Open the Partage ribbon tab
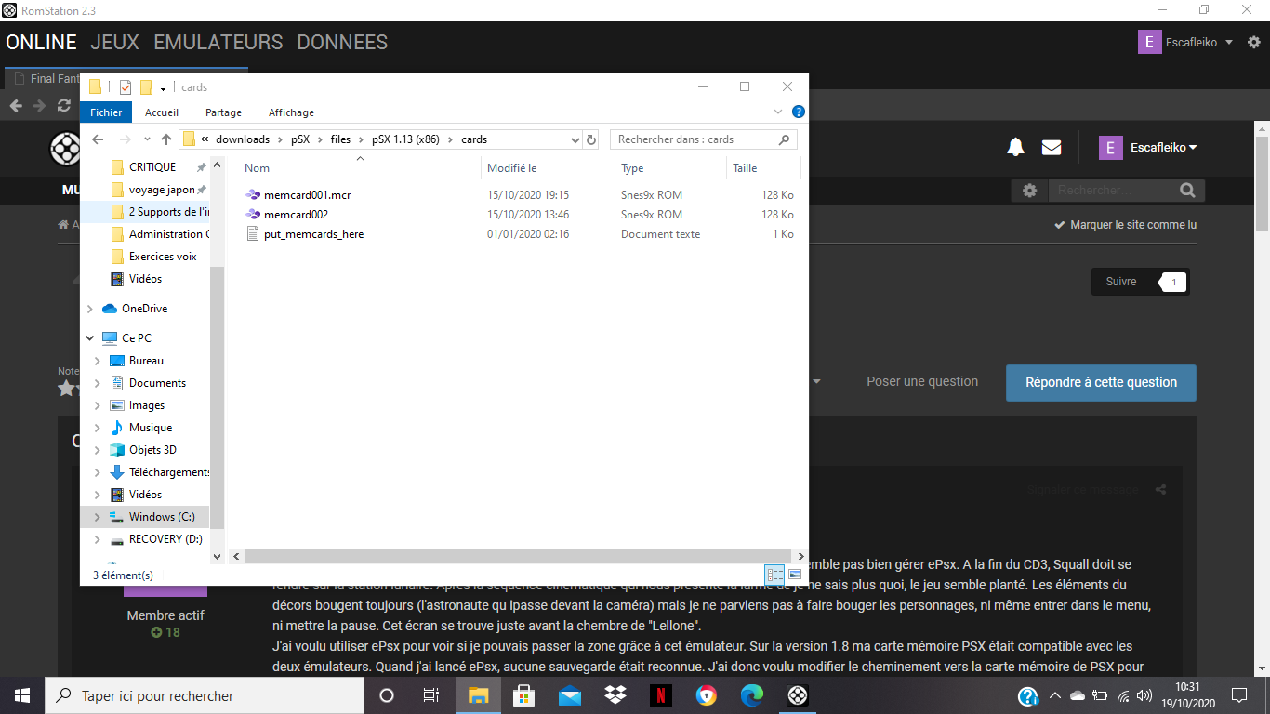This screenshot has width=1270, height=714. (223, 112)
